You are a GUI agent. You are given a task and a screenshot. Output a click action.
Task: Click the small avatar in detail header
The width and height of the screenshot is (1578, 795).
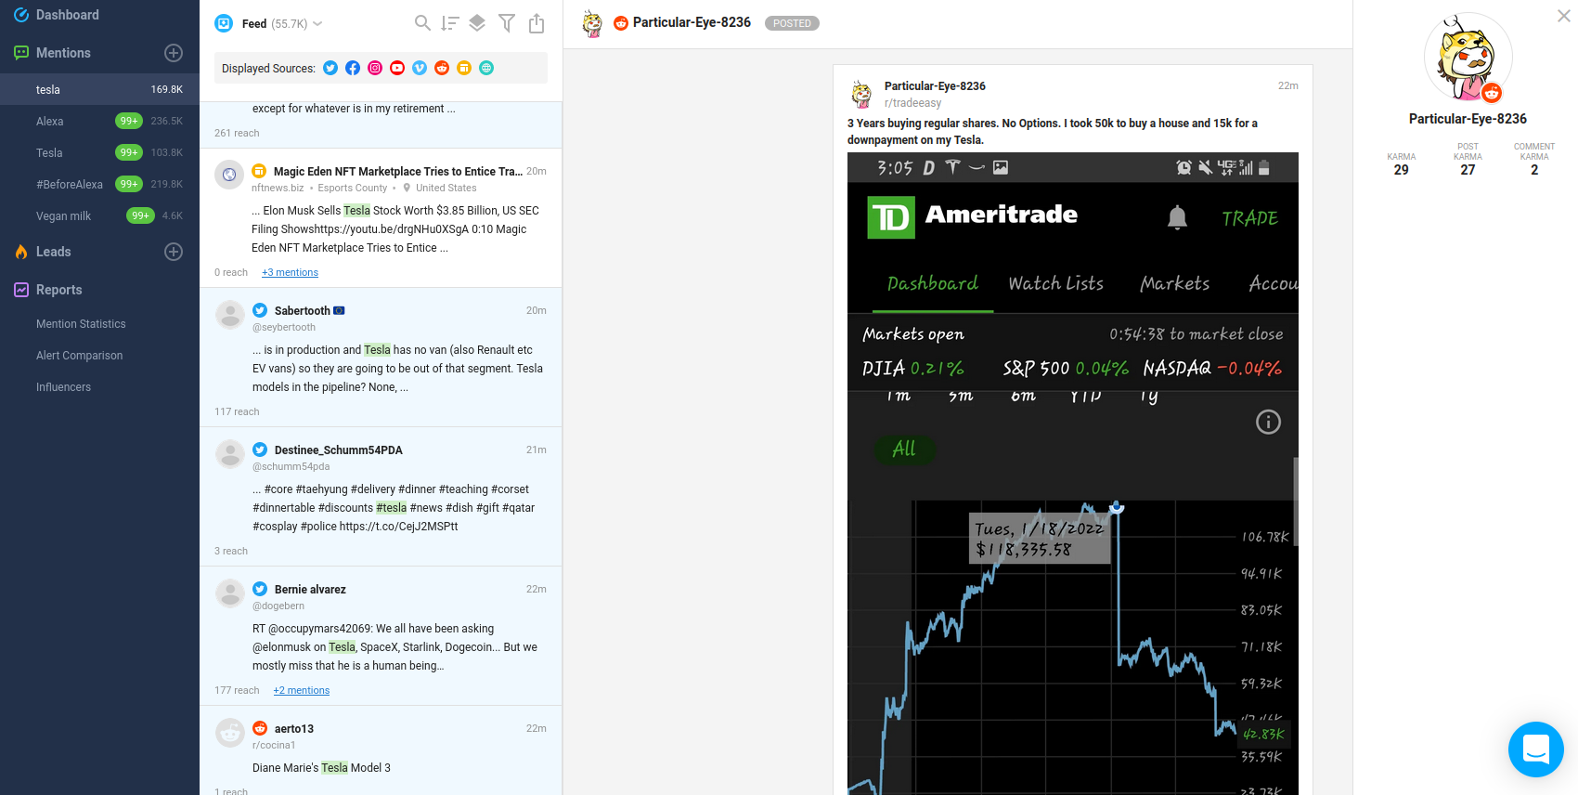click(592, 23)
